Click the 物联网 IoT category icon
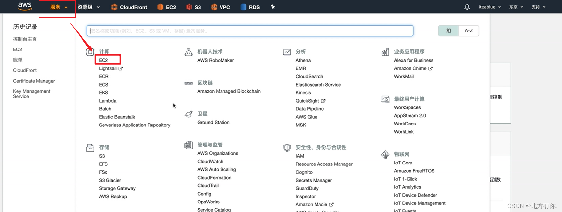 [x=385, y=154]
